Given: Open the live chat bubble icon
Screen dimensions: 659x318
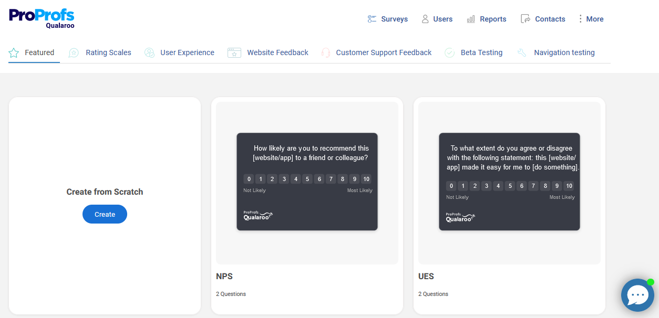Looking at the screenshot, I should (637, 295).
